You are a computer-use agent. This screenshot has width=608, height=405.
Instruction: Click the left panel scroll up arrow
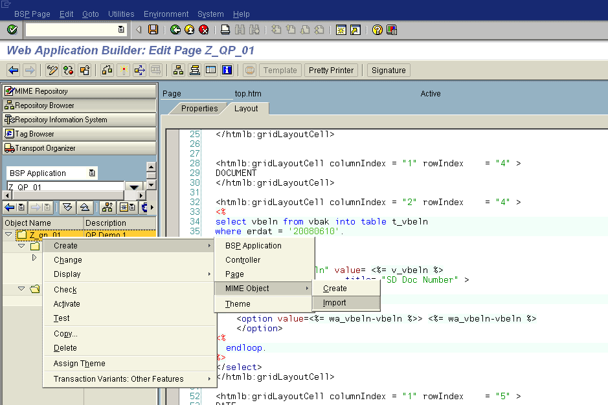pos(152,167)
